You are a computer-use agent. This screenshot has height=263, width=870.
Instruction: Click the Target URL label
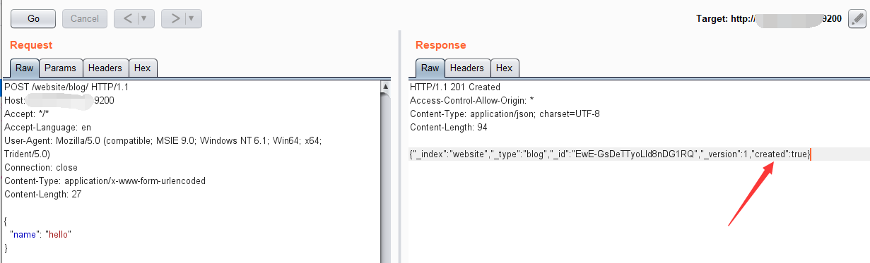[769, 19]
